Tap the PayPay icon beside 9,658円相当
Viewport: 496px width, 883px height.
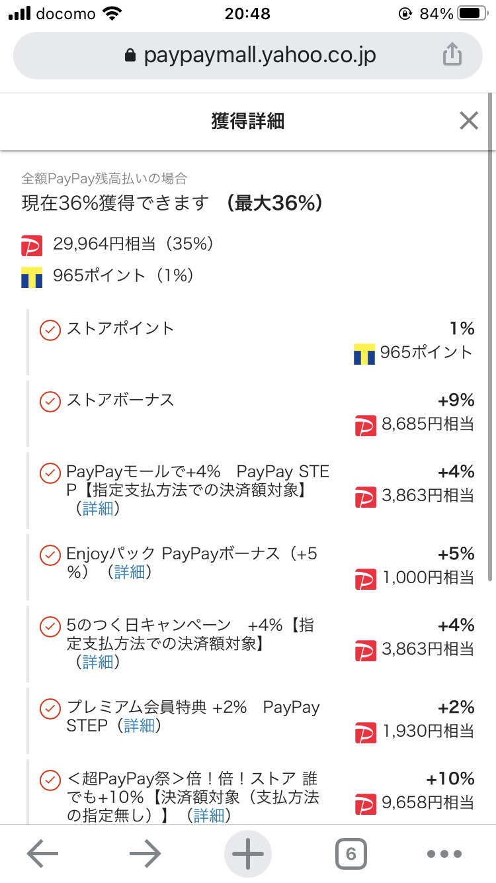pos(366,804)
